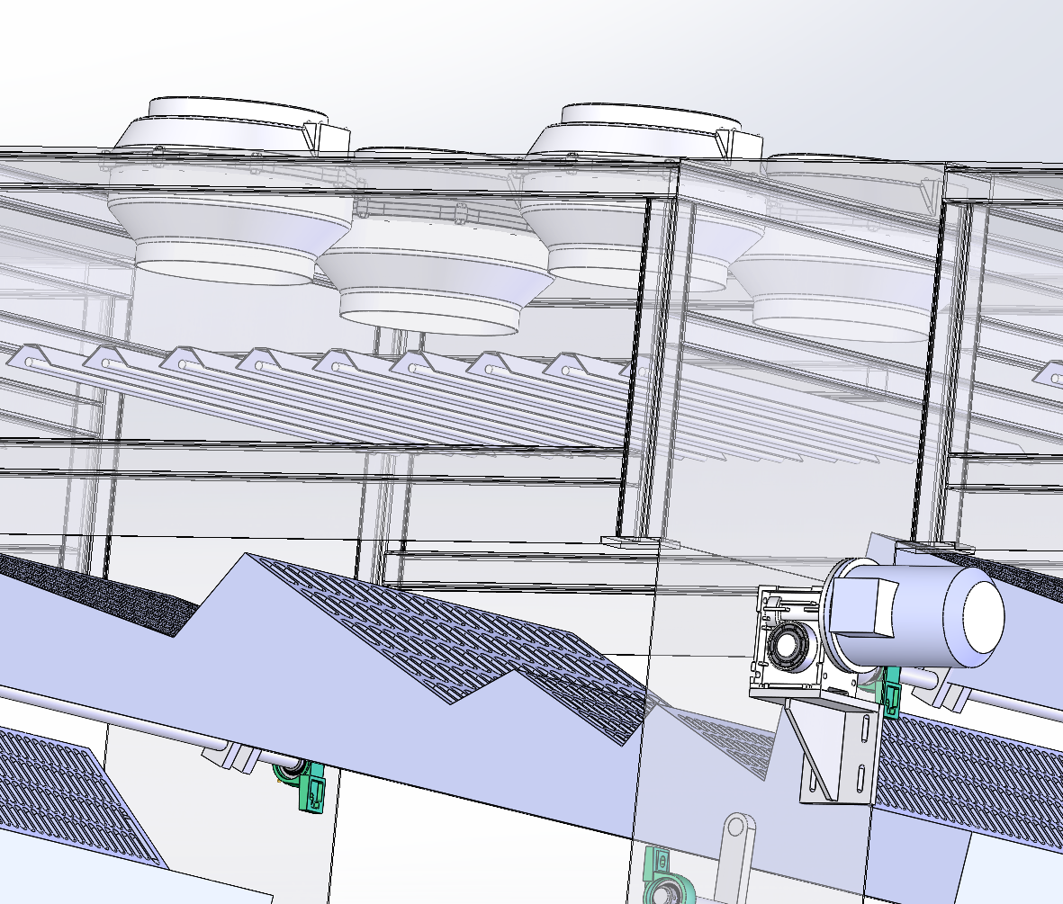1063x904 pixels.
Task: Select the green bearing at the bottom center
Action: [667, 875]
